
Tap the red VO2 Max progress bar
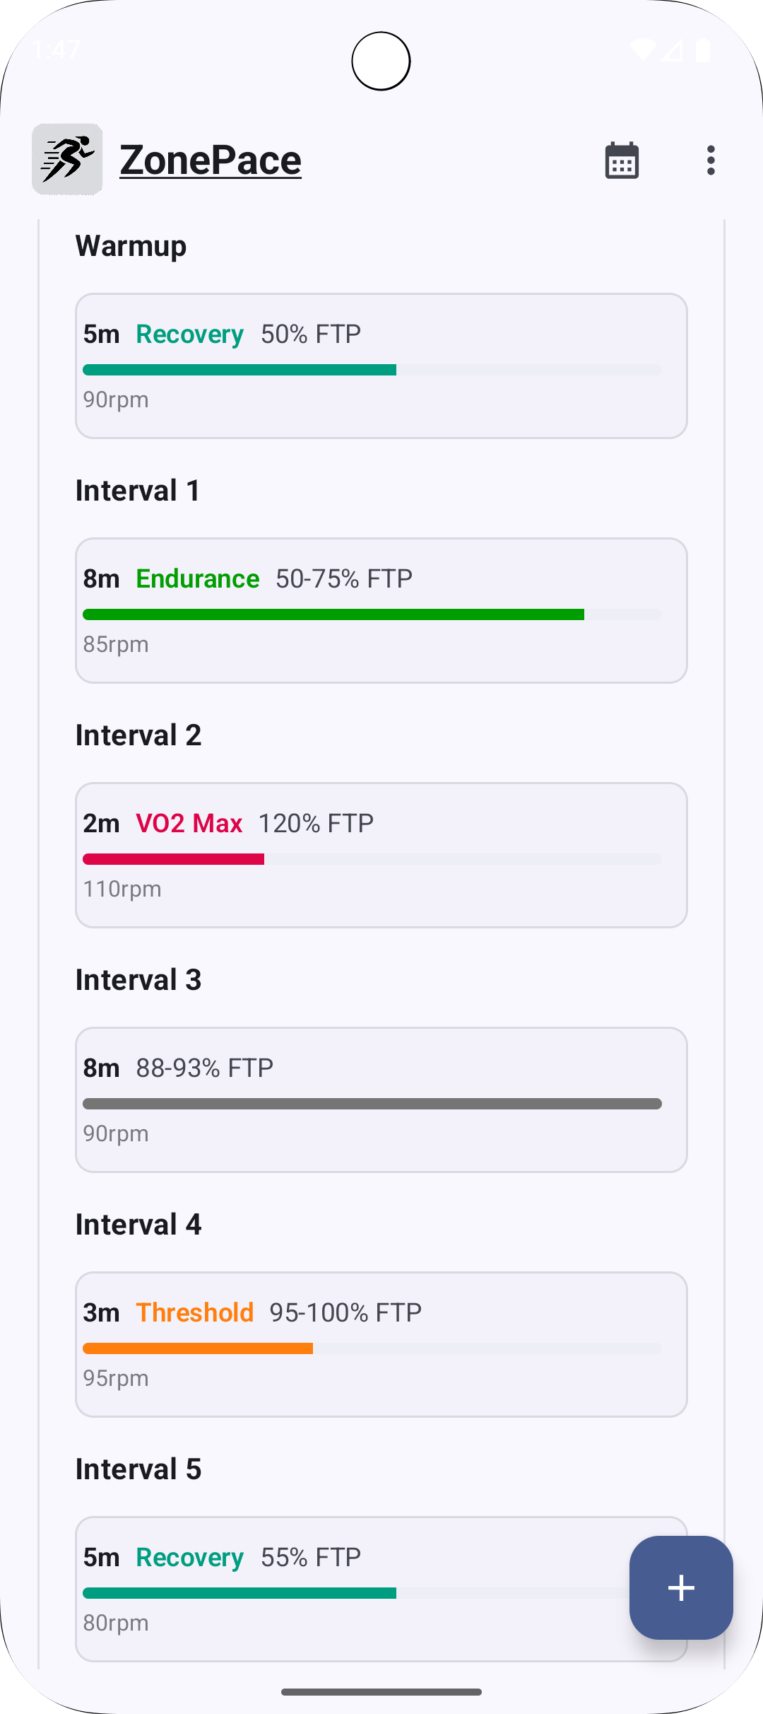point(173,859)
